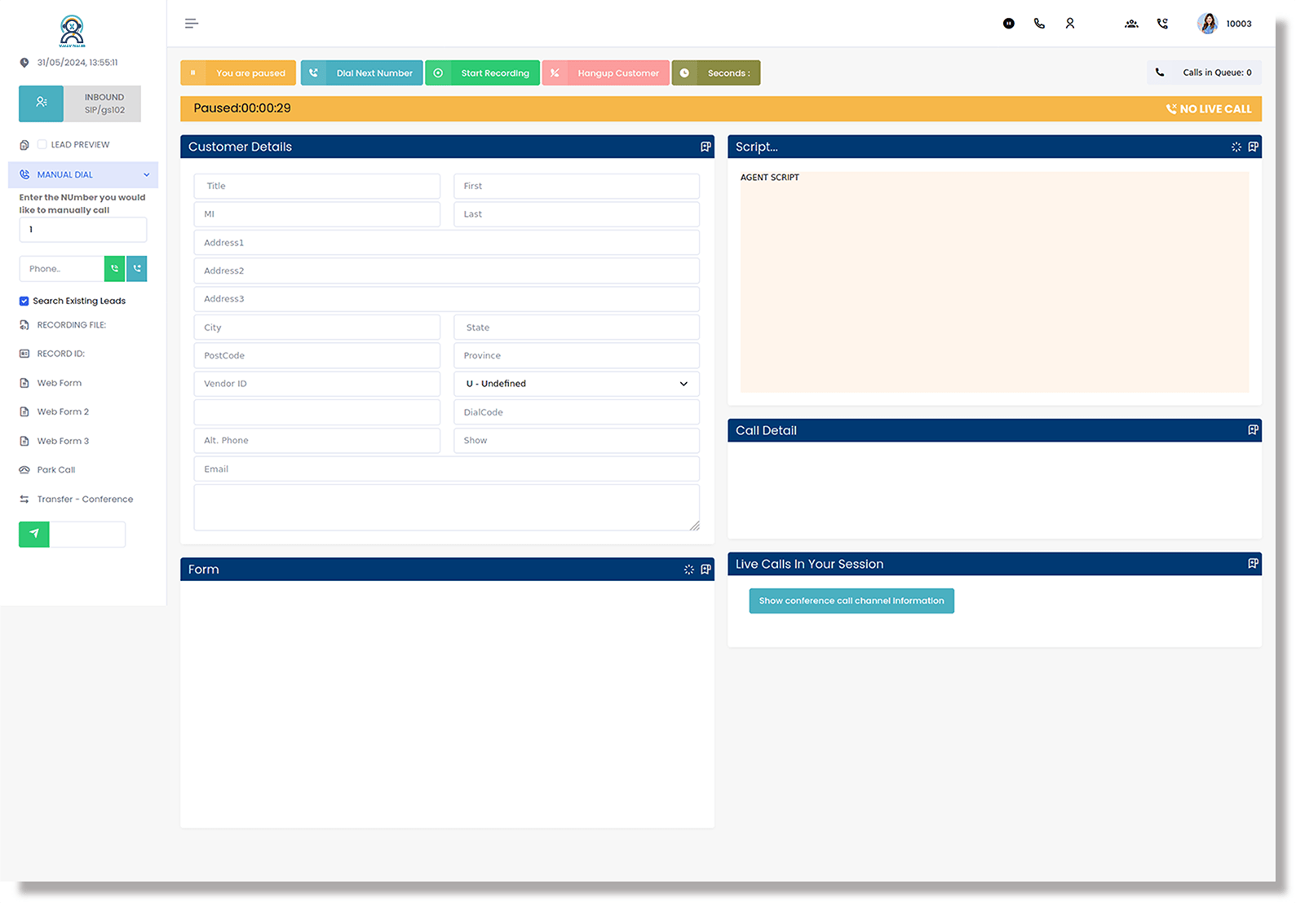
Task: Open the agent profile icon in the top toolbar
Action: (x=1070, y=24)
